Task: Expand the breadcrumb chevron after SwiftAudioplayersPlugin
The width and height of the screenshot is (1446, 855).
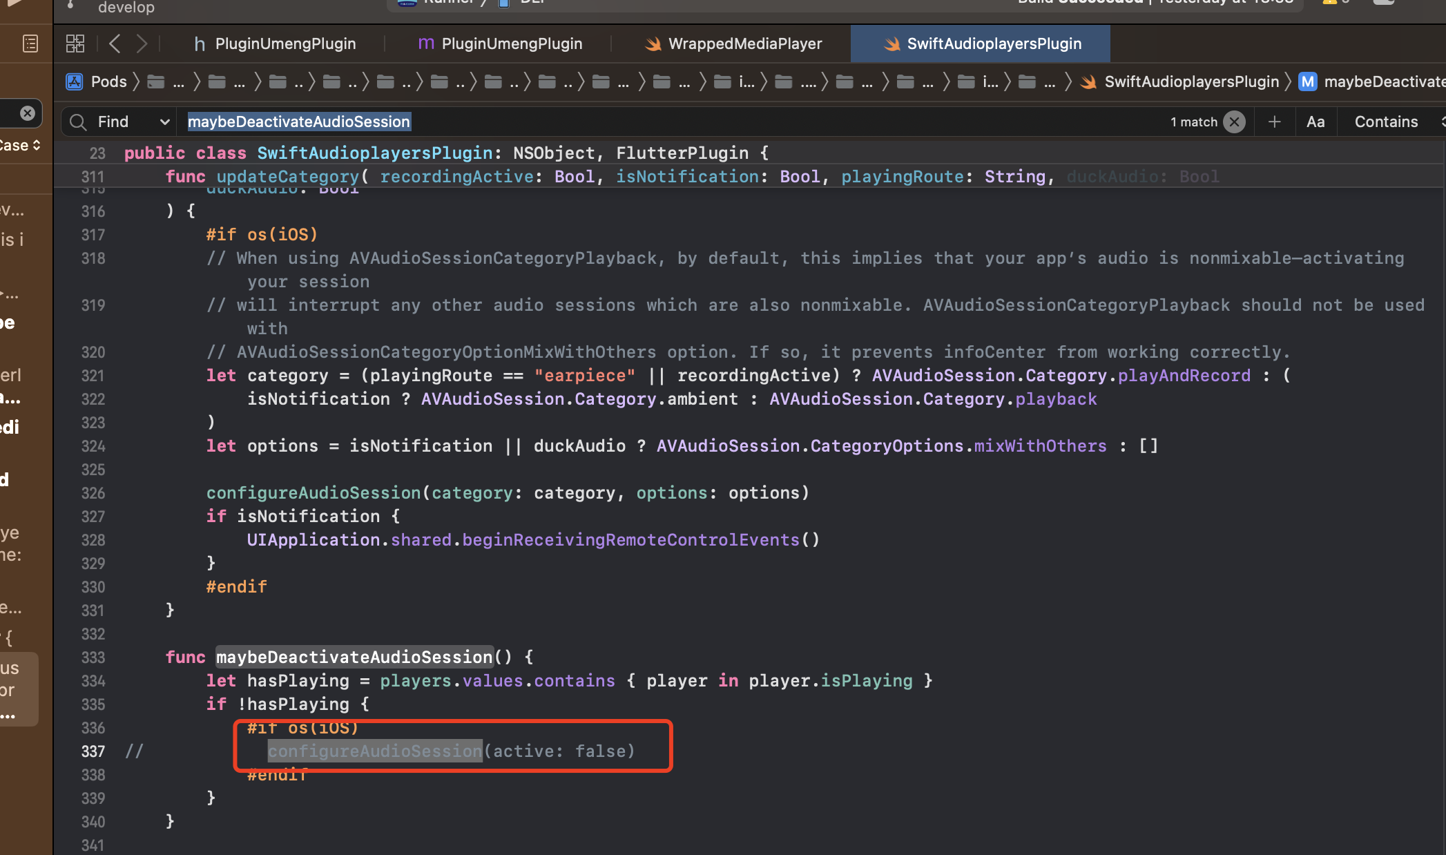Action: coord(1288,81)
